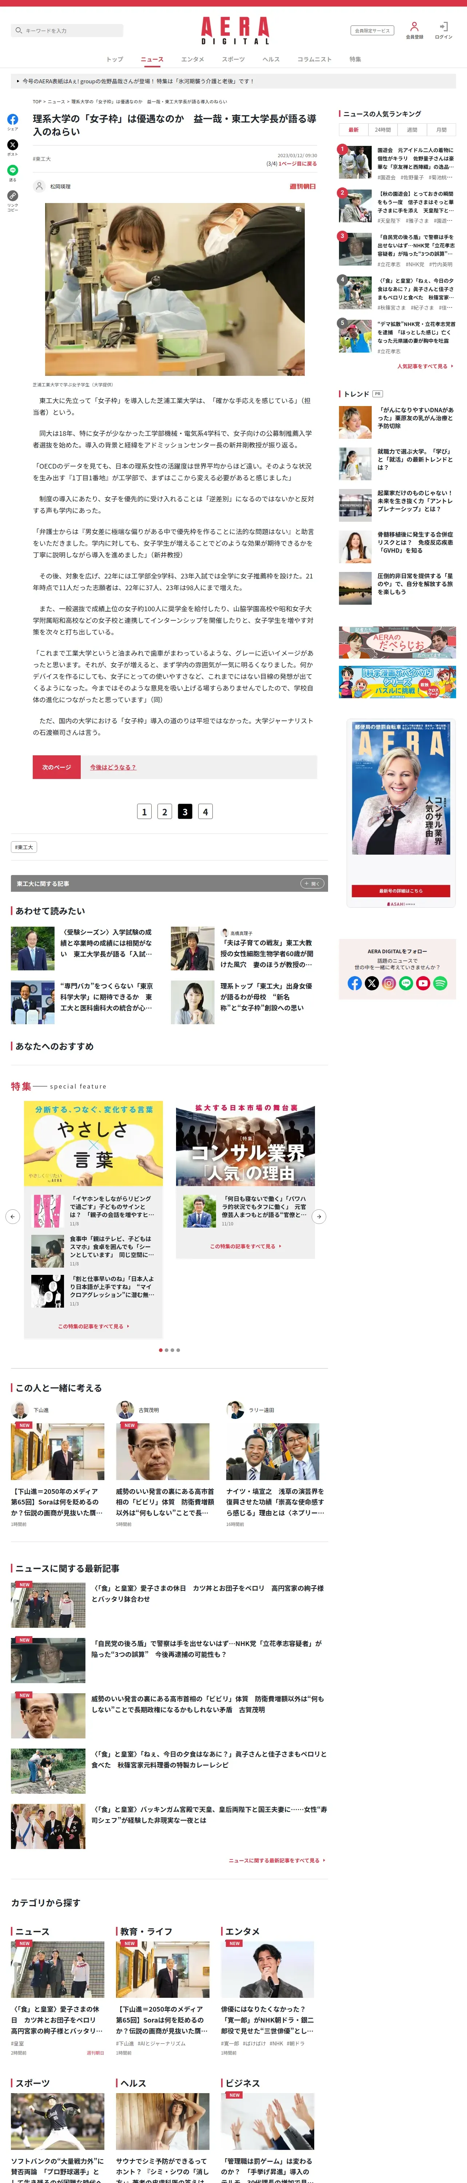The image size is (467, 2183).
Task: Post article via X sidebar icon
Action: point(13,145)
